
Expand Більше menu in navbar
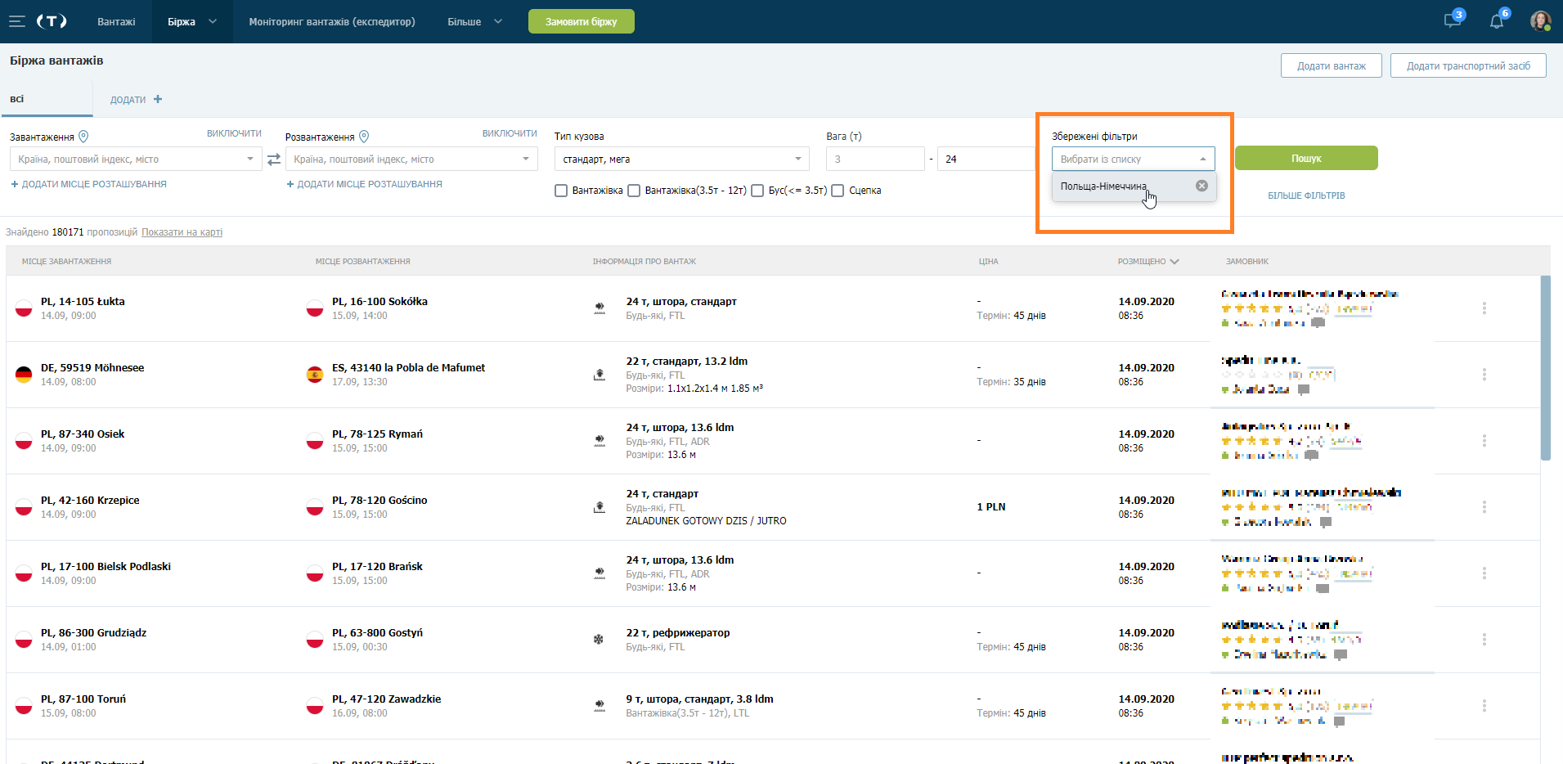[x=474, y=21]
